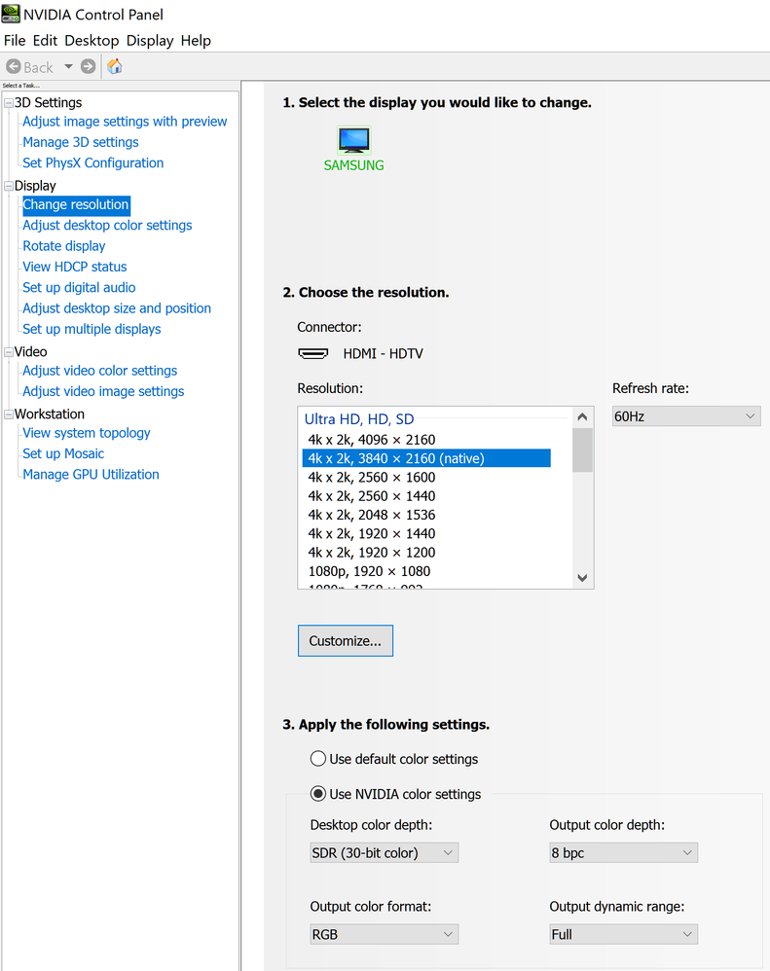
Task: Open the Help menu
Action: point(196,41)
